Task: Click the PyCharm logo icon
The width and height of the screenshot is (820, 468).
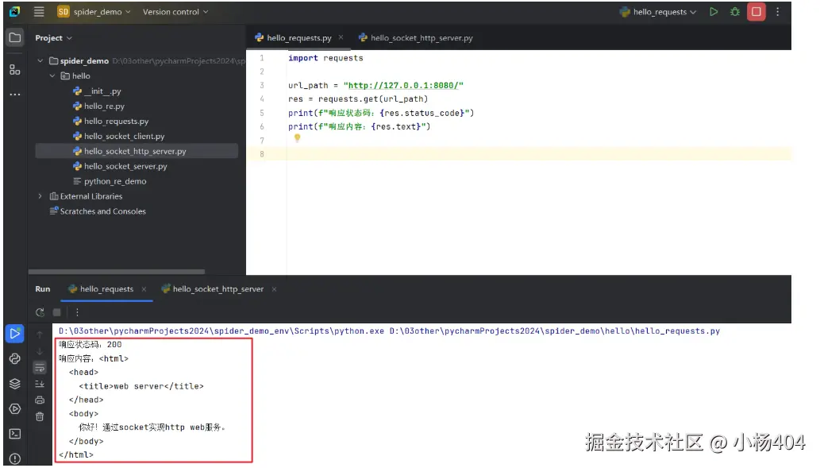Action: [14, 11]
